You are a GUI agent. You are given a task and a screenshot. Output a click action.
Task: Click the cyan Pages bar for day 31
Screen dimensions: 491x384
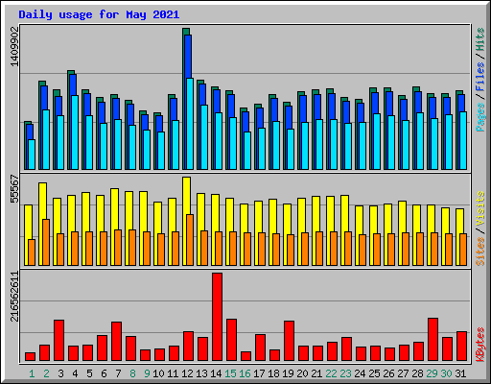click(x=463, y=141)
